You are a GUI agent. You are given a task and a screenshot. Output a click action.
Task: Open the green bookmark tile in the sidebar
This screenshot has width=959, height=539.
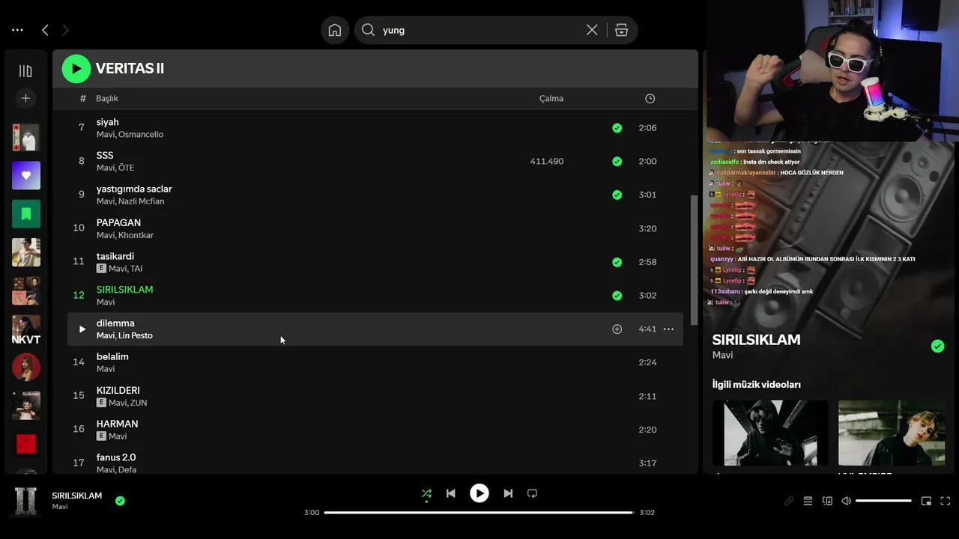[26, 214]
